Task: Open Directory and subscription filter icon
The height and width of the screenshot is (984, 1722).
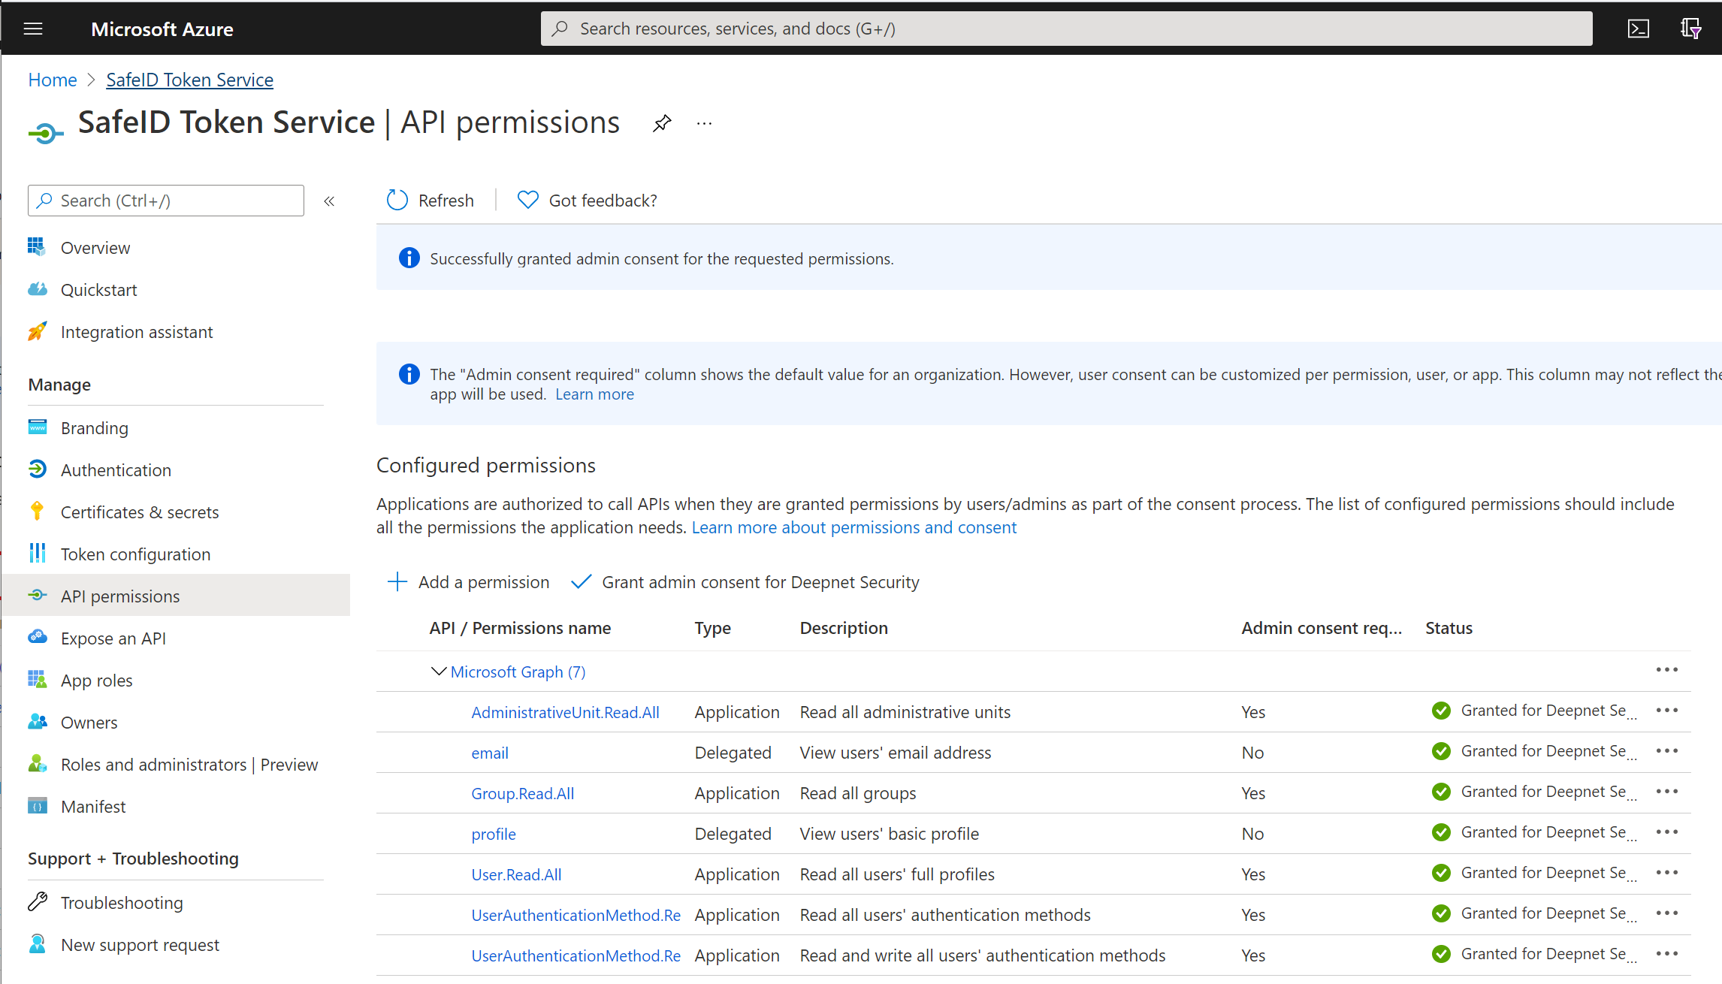Action: pos(1690,29)
